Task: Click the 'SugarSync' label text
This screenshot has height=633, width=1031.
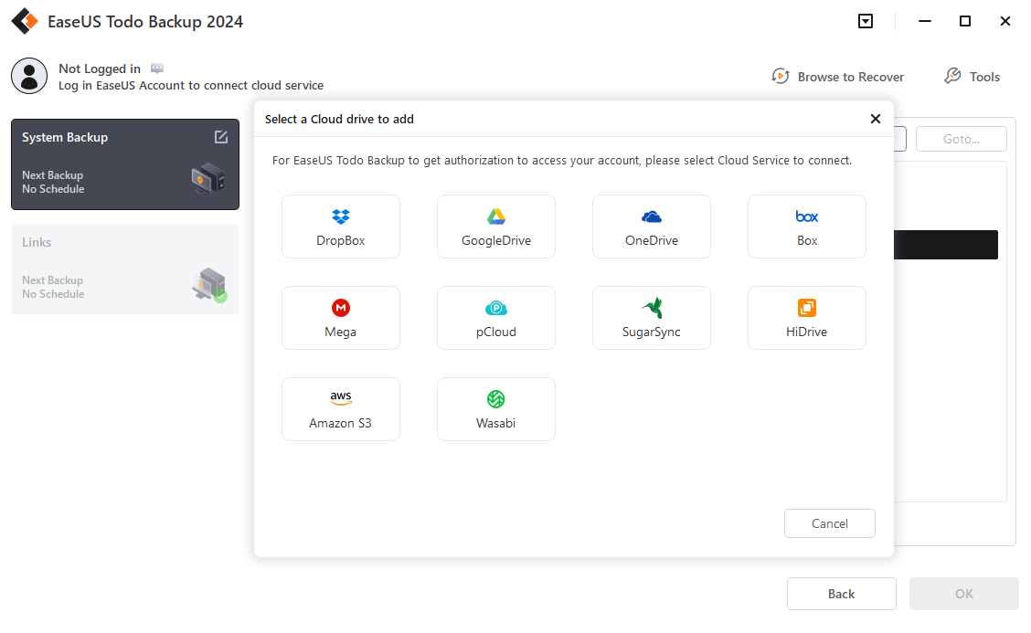Action: coord(652,332)
